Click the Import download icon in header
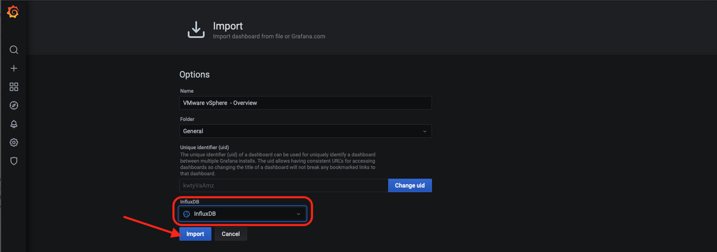Viewport: 717px width, 252px height. 196,29
